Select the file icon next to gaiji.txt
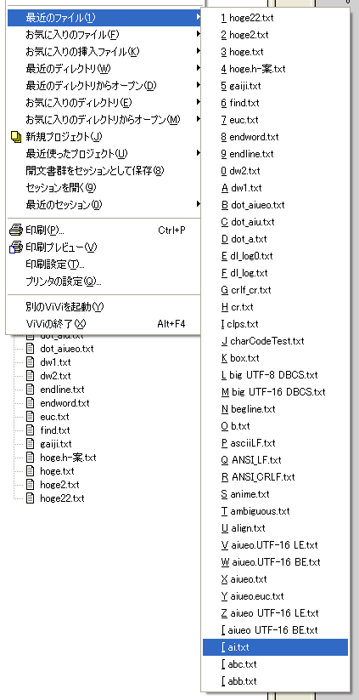Image resolution: width=359 pixels, height=700 pixels. [x=31, y=444]
